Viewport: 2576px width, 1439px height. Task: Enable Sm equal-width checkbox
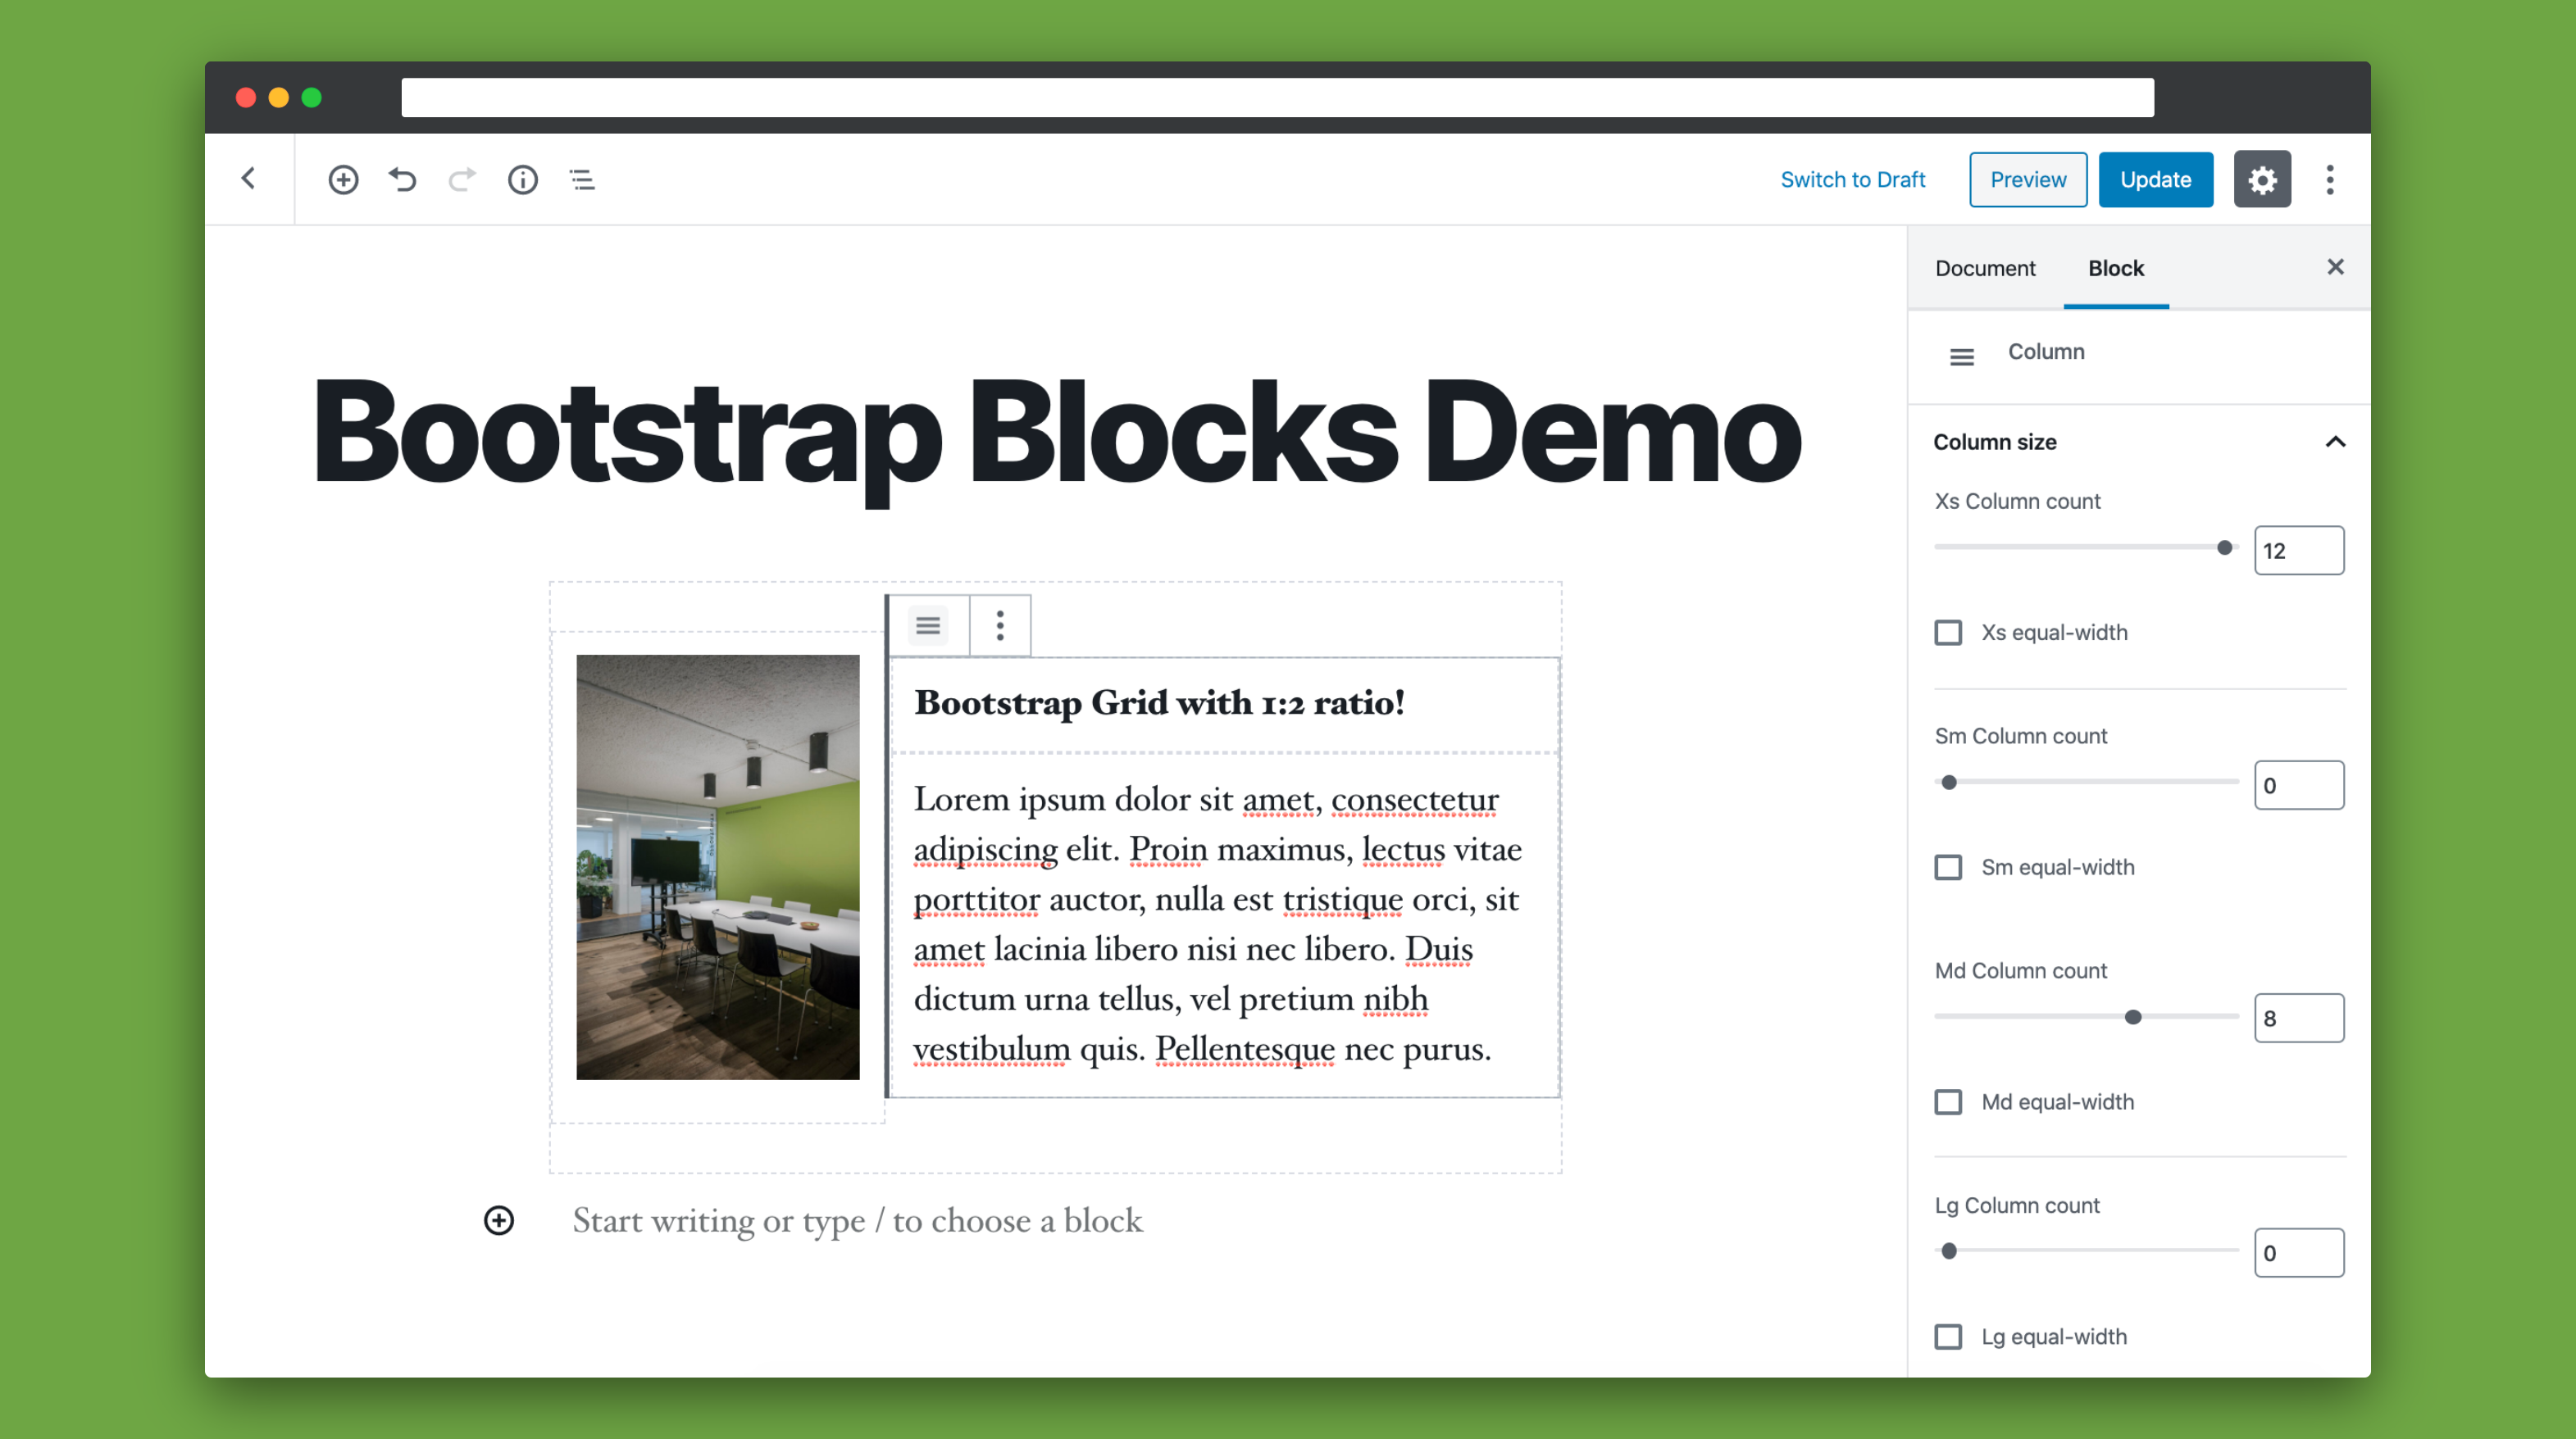coord(1948,867)
